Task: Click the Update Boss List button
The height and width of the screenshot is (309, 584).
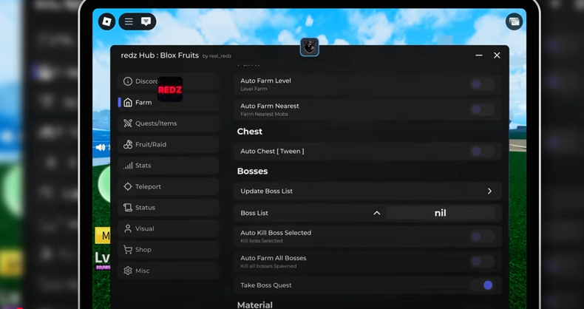Action: pos(368,191)
